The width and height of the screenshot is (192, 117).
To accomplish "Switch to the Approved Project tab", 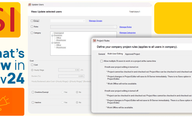I will click(133, 54).
